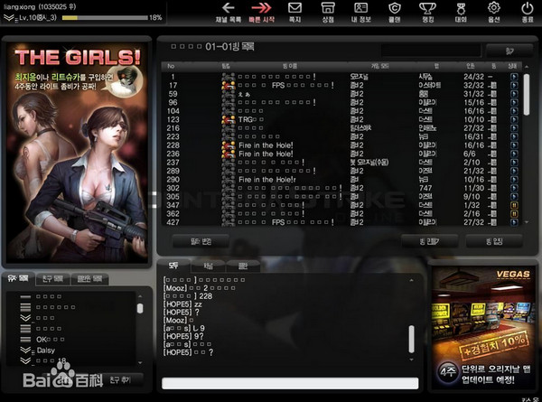This screenshot has width=542, height=402.
Task: Click the chat log scrollbar thumb
Action: (x=411, y=339)
